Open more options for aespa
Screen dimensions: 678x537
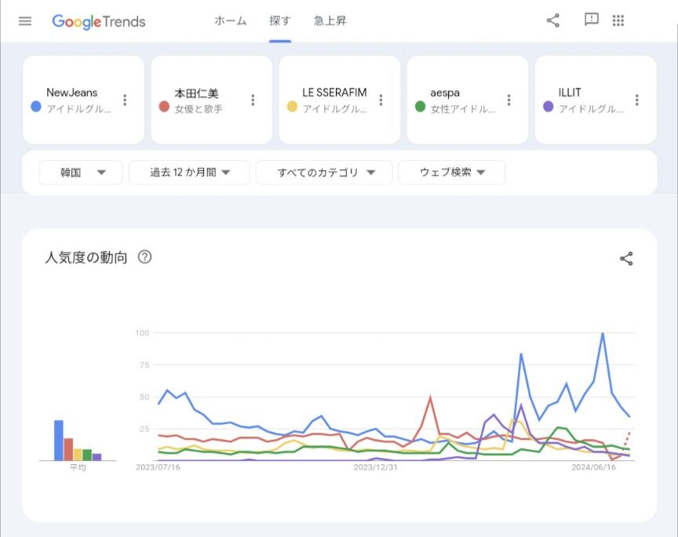click(x=509, y=100)
